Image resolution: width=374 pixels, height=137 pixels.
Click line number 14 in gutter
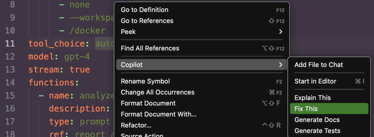tap(10, 82)
